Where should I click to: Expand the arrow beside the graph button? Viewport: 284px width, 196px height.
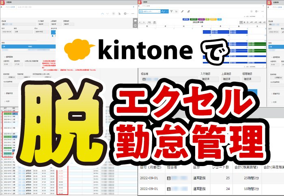pyautogui.click(x=167, y=11)
